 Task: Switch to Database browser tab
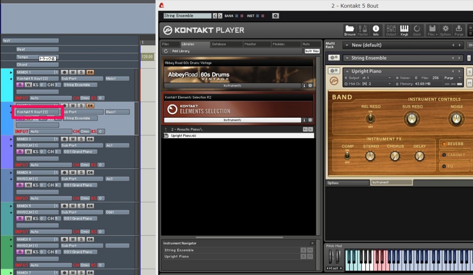click(x=226, y=44)
